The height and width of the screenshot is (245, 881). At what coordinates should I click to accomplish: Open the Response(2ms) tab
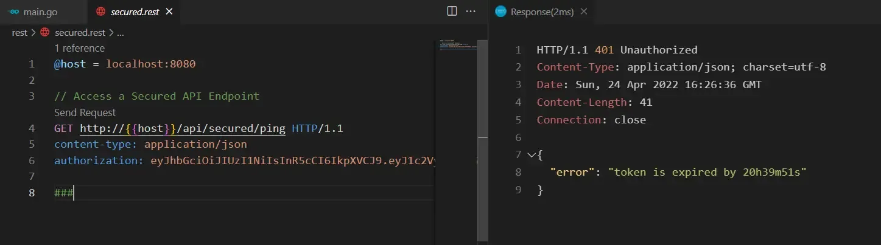tap(542, 12)
